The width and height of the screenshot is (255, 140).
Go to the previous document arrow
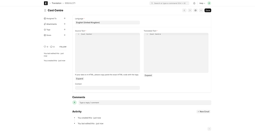tap(184, 10)
